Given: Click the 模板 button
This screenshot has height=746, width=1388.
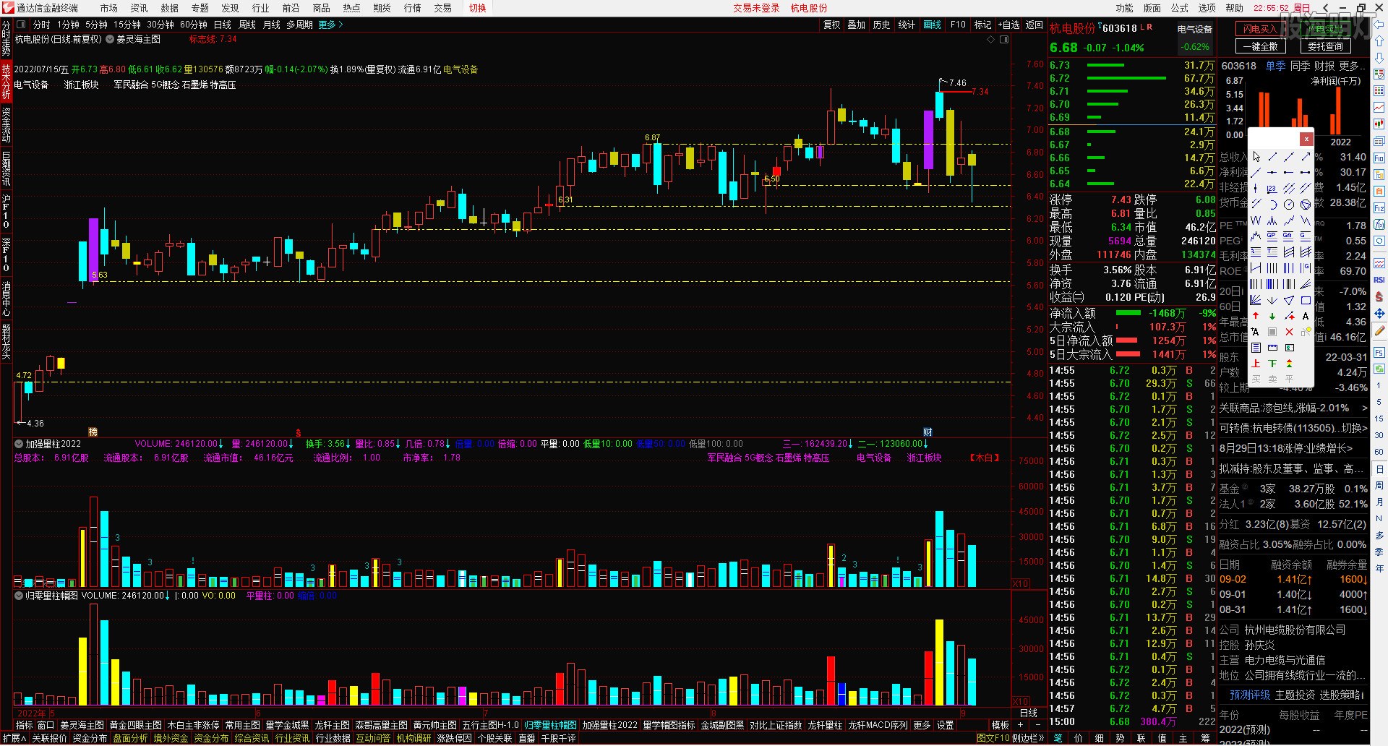Looking at the screenshot, I should [1001, 725].
